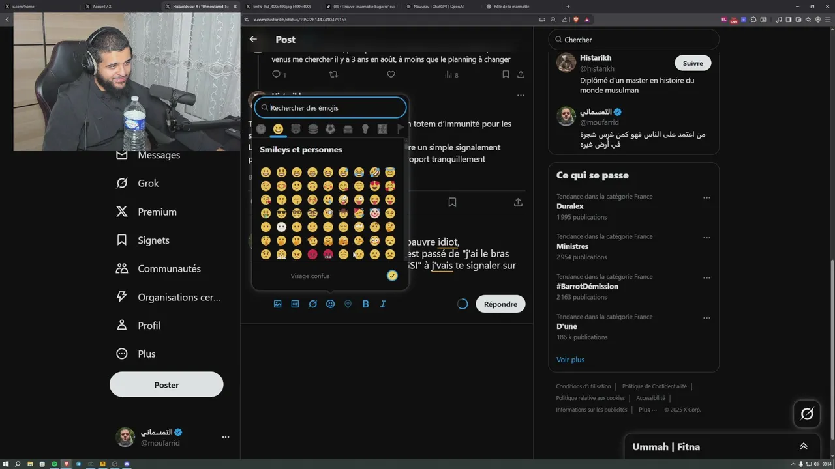
Task: Click the repost icon on top post
Action: point(334,74)
